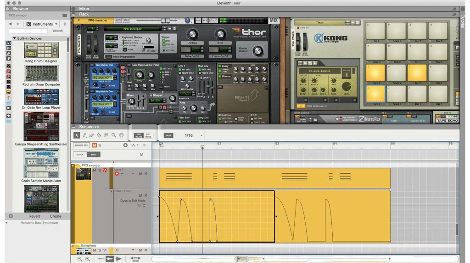Click the browser Search button

pyautogui.click(x=58, y=31)
